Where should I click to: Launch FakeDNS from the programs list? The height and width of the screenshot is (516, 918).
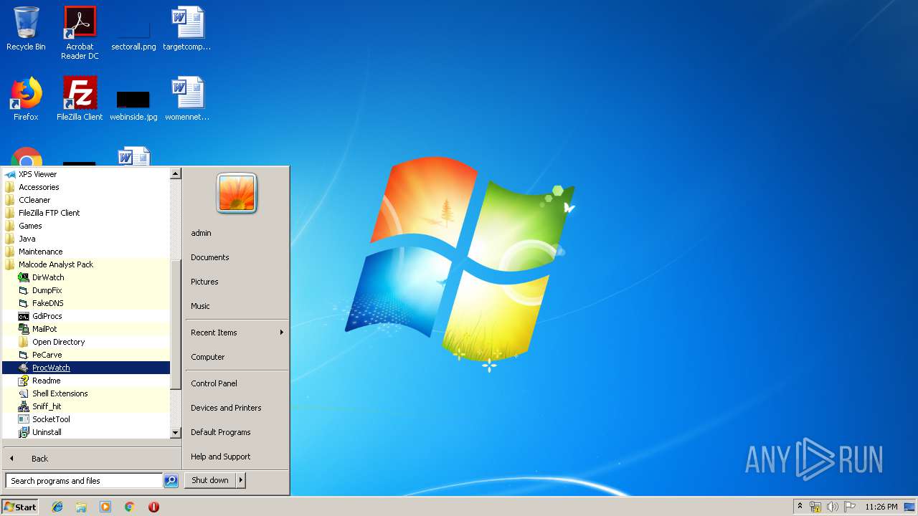coord(86,303)
